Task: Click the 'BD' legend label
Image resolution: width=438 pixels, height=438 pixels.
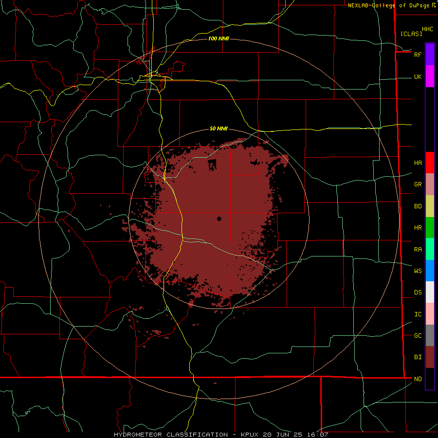Action: pos(418,206)
